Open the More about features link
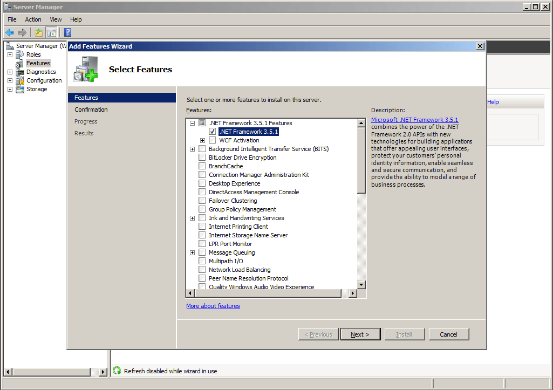Image resolution: width=553 pixels, height=390 pixels. [x=213, y=306]
